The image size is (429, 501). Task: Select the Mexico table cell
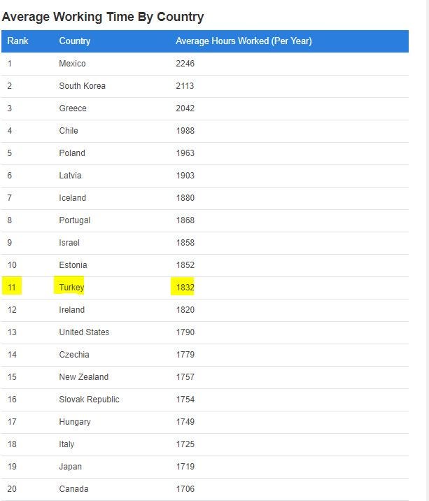(72, 64)
